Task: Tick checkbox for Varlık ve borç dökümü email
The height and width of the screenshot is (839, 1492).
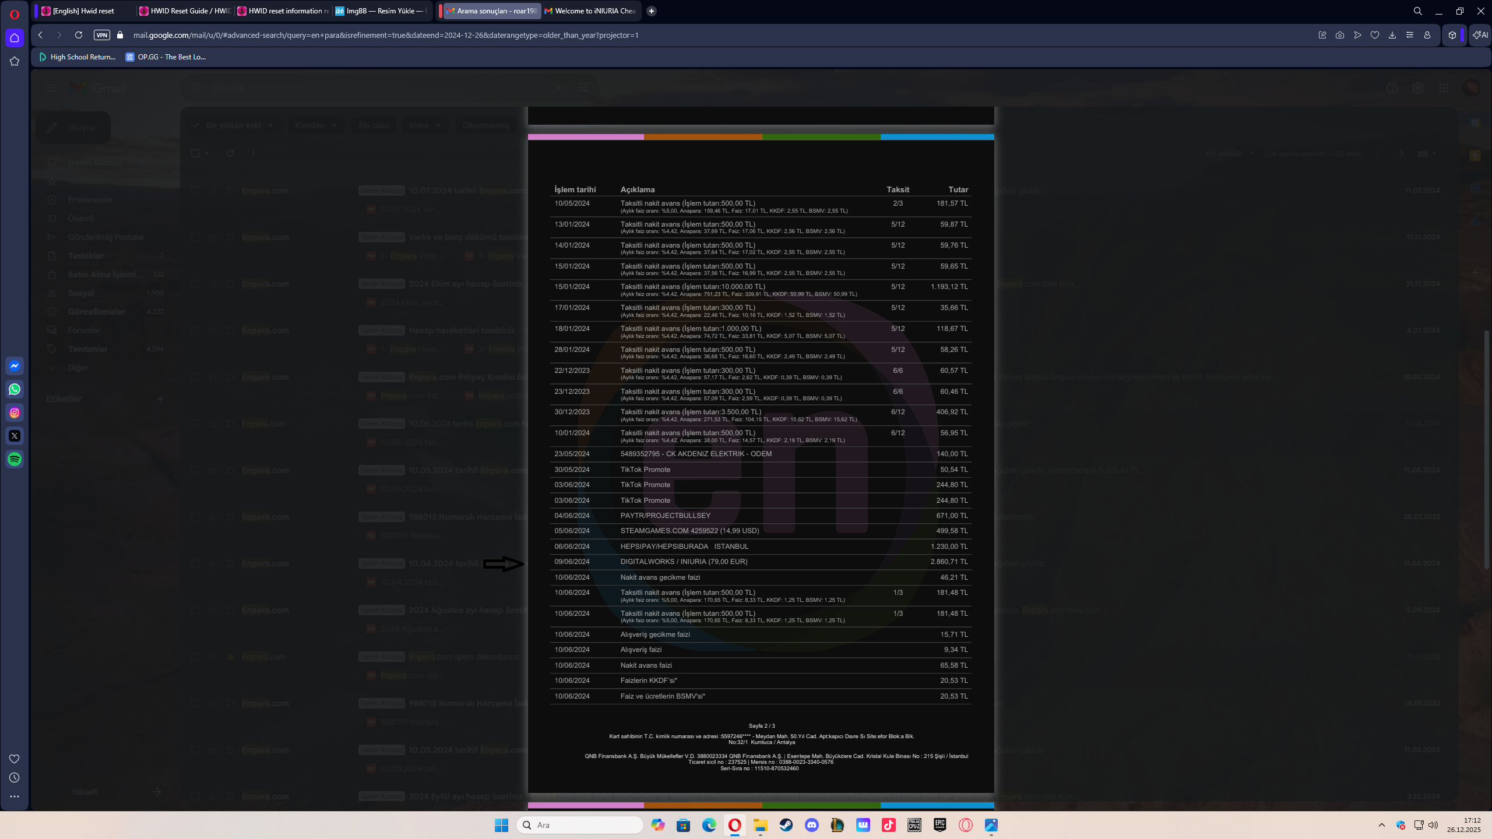Action: [x=195, y=237]
